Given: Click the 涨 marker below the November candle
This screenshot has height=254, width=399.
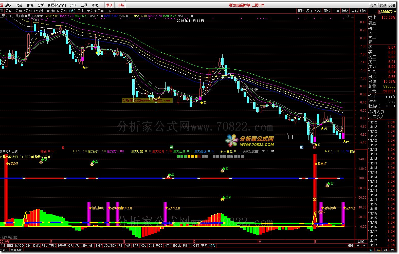Looking at the screenshot, I should (x=314, y=147).
